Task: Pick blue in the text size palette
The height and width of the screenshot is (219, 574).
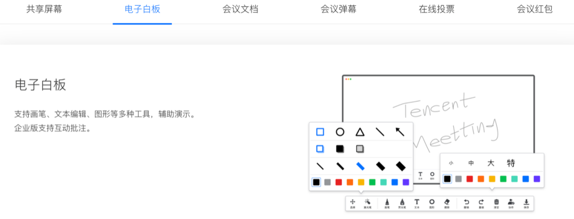Action: 526,179
